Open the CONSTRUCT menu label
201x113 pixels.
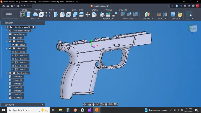pos(147,19)
